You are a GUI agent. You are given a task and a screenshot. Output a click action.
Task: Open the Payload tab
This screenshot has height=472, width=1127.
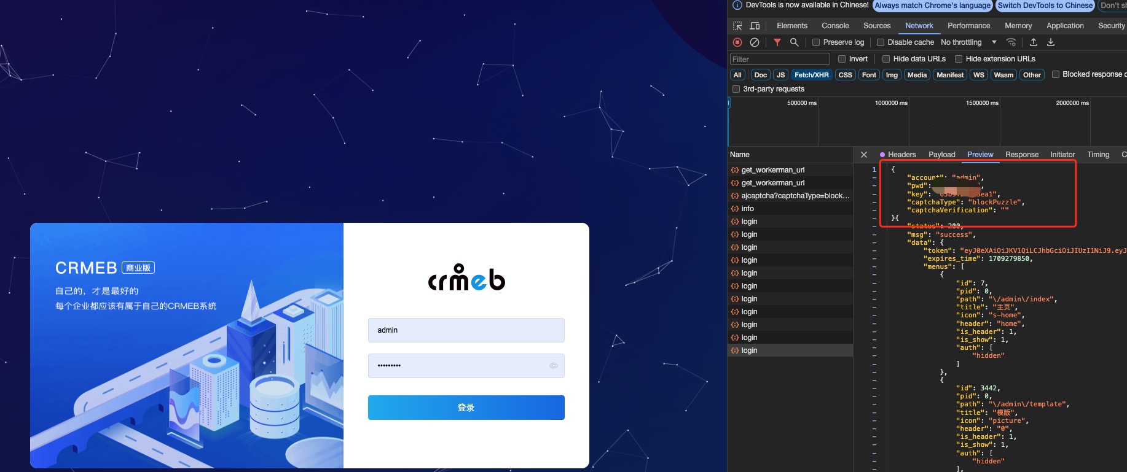click(x=941, y=155)
